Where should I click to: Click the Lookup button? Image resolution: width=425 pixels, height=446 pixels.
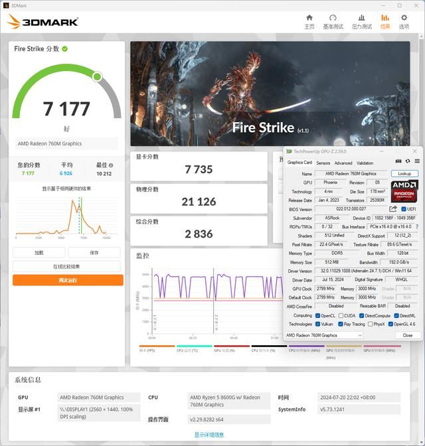coord(404,174)
